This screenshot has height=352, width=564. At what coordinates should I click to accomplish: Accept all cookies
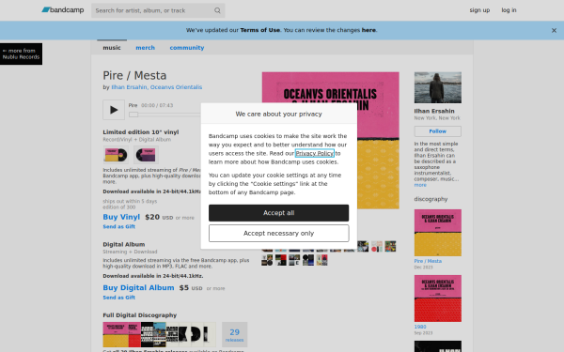pos(279,213)
